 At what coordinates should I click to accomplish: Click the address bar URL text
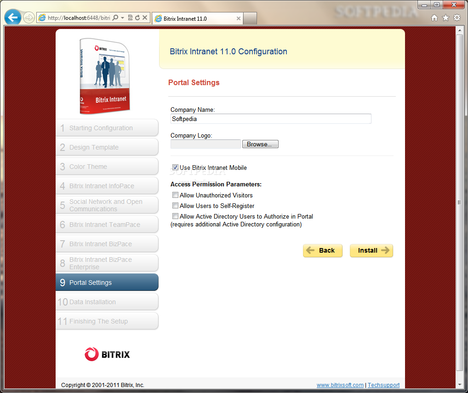tap(79, 18)
